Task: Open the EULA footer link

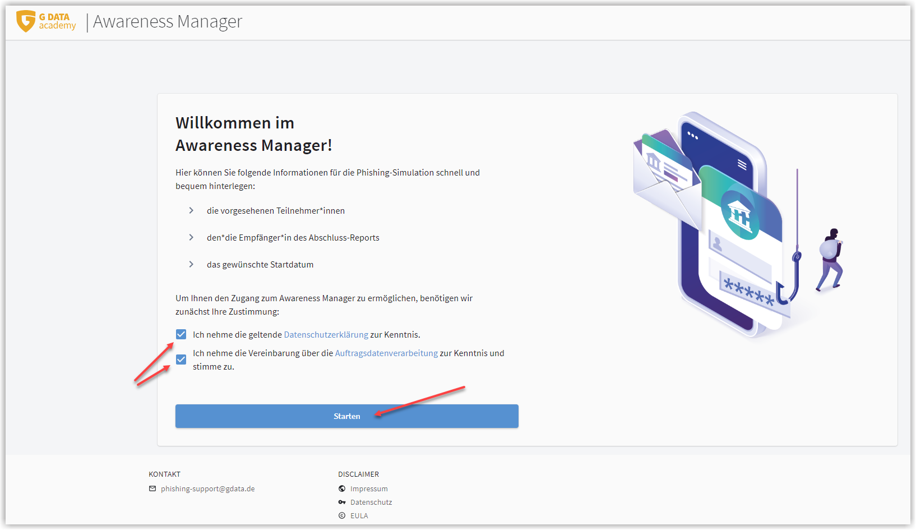Action: pyautogui.click(x=359, y=515)
